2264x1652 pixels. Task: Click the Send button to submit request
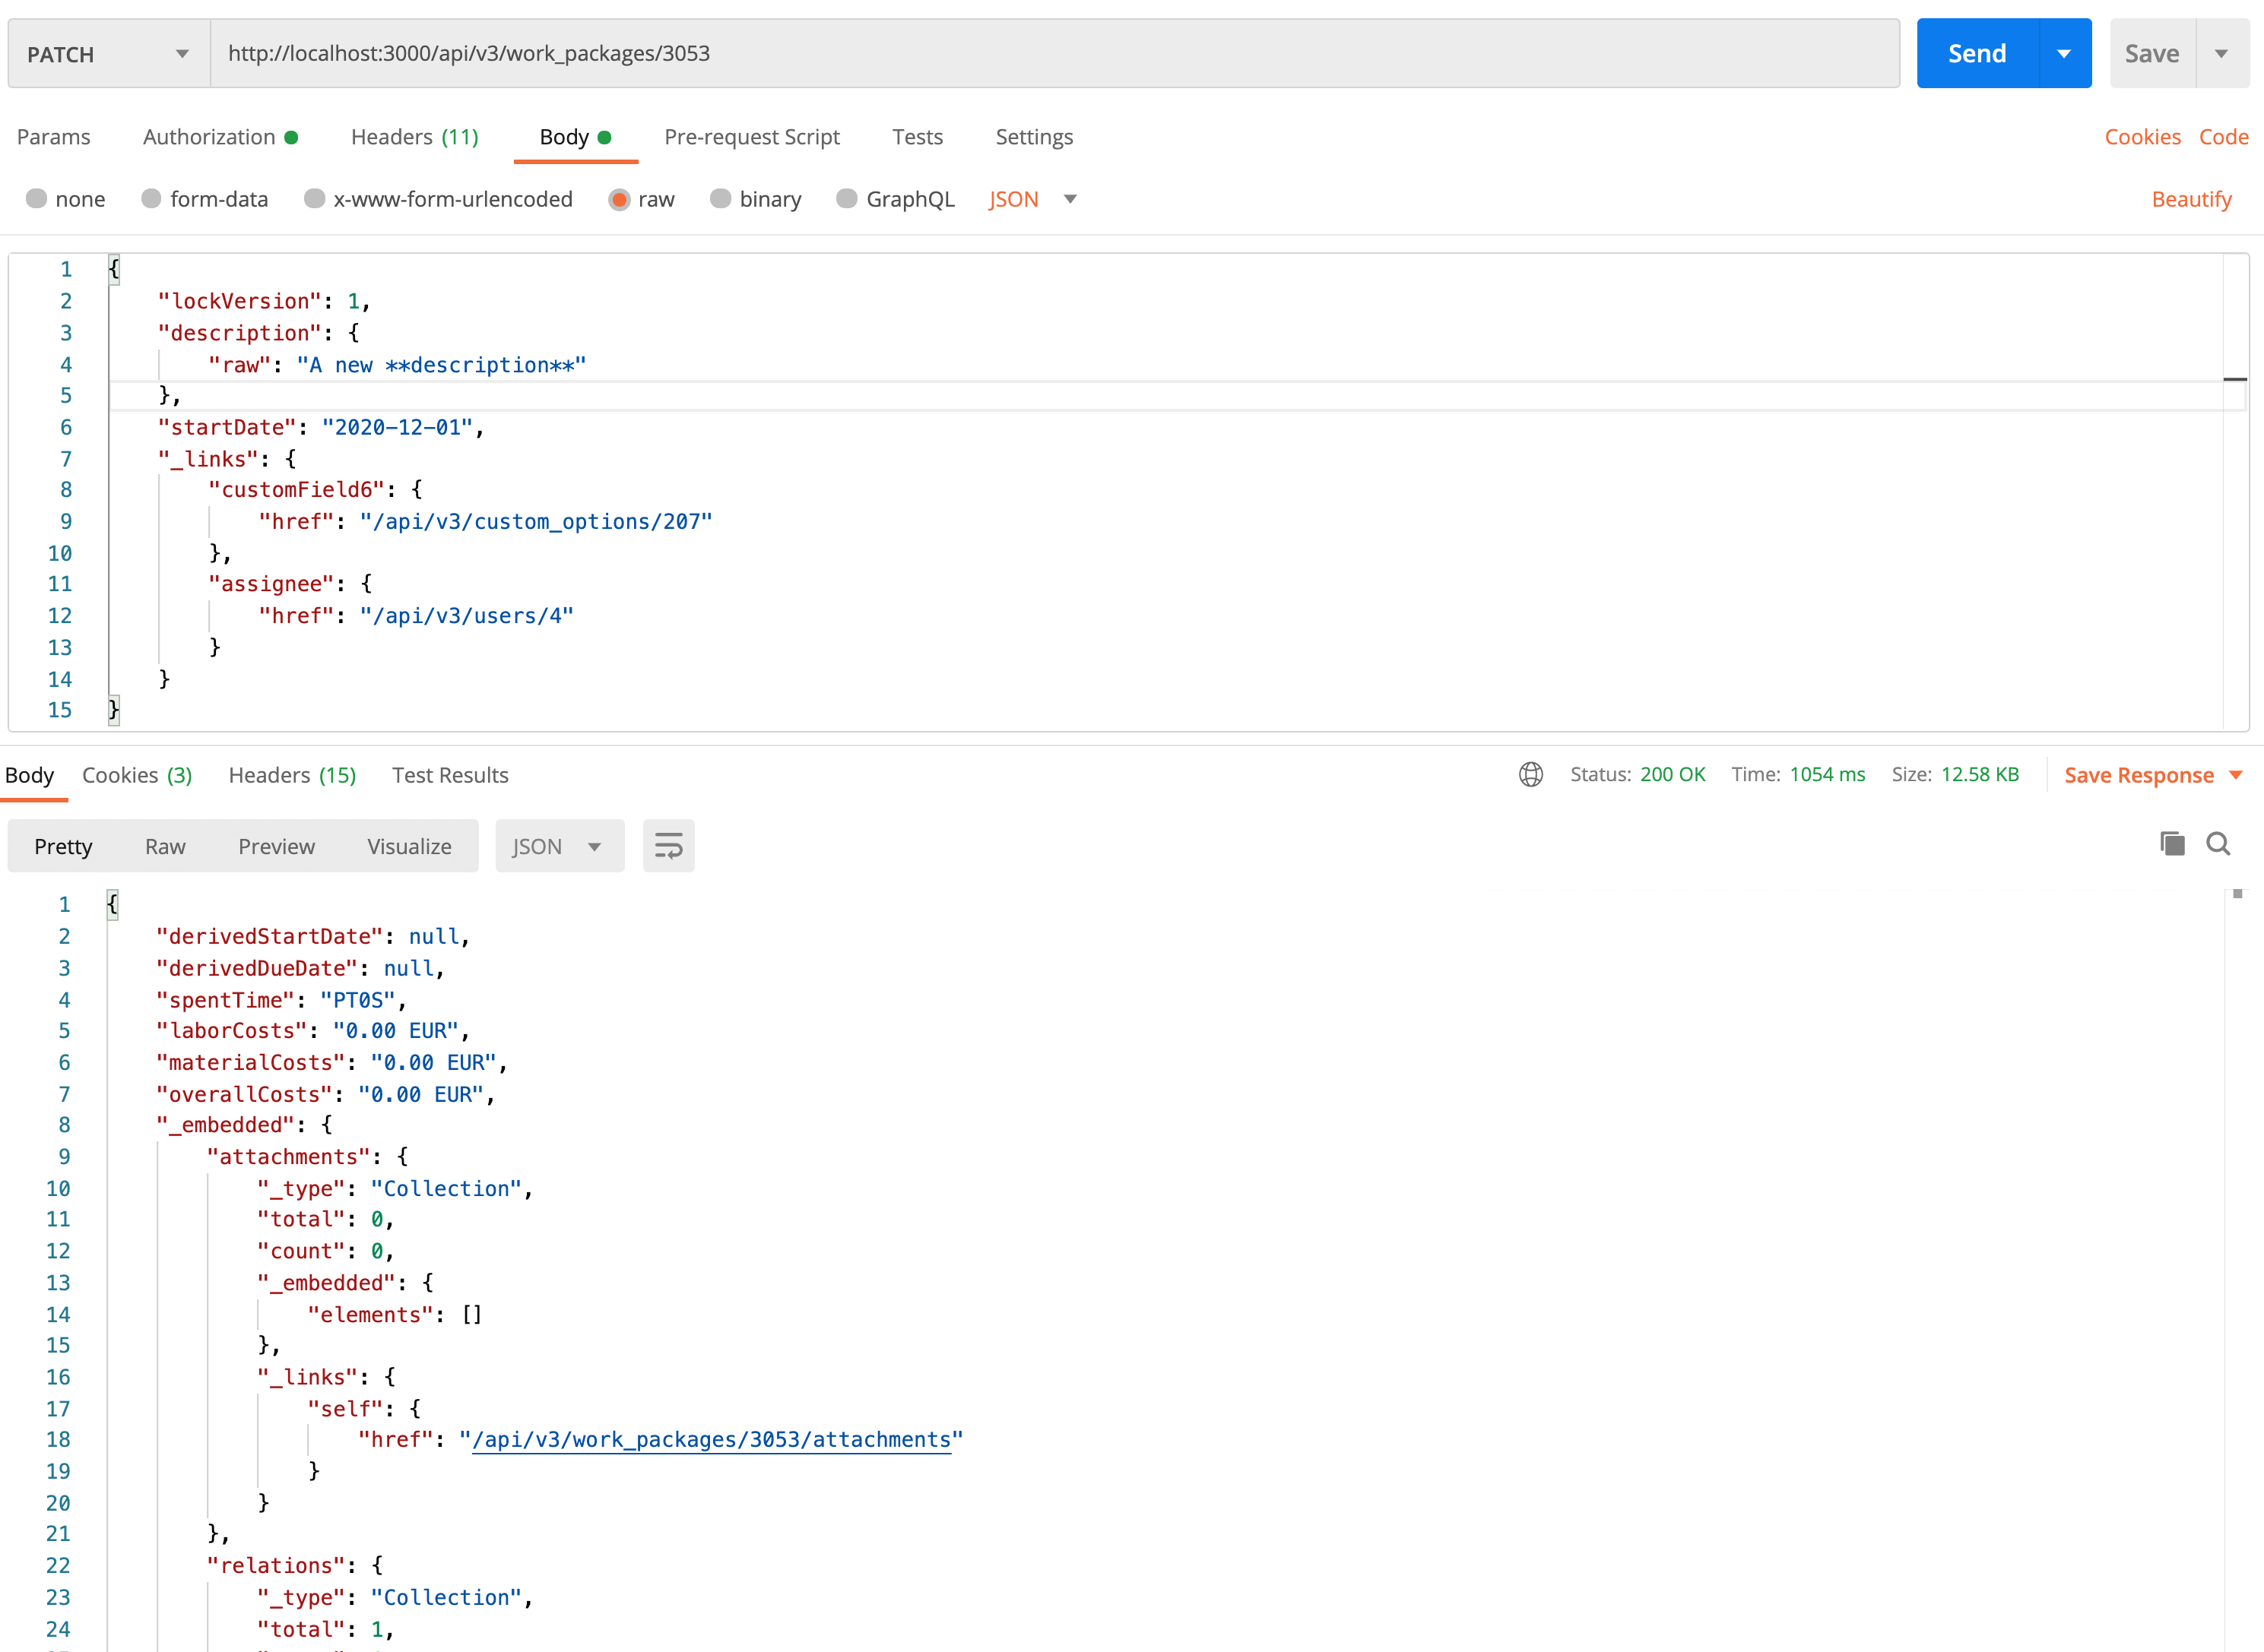pyautogui.click(x=1977, y=52)
